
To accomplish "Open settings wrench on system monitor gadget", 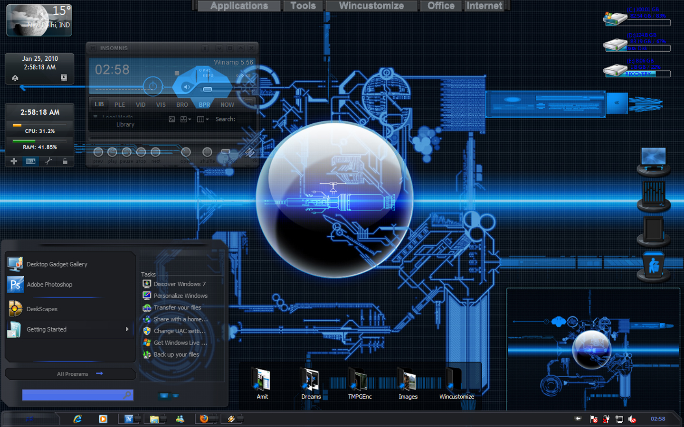I will pos(48,161).
